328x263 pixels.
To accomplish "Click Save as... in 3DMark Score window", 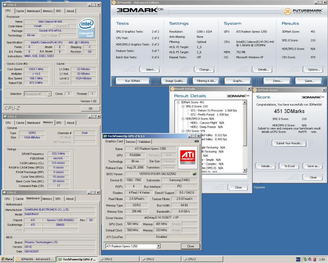I will (x=313, y=166).
